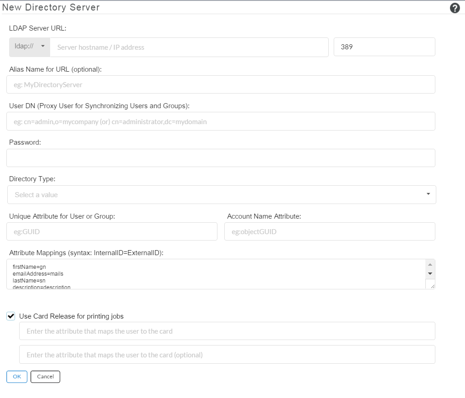
Task: Click the Directory Type dropdown arrow
Action: click(428, 194)
